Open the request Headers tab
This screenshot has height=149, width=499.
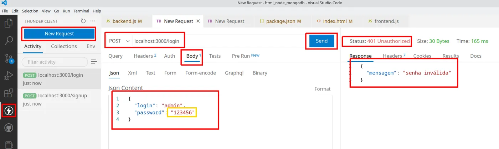[x=145, y=56]
